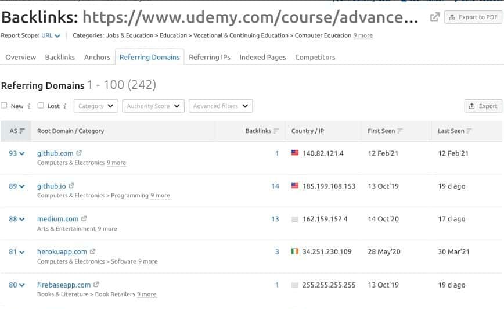
Task: Open external link icon beside herokuapp.com
Action: click(x=92, y=251)
